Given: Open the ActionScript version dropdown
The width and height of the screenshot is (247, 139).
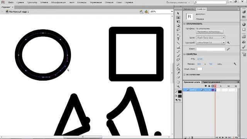Looking at the screenshot, I should [x=223, y=42].
